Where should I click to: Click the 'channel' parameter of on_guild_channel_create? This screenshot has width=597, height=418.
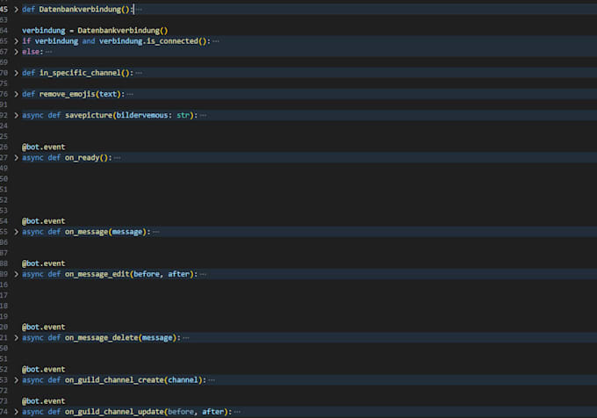pos(183,380)
